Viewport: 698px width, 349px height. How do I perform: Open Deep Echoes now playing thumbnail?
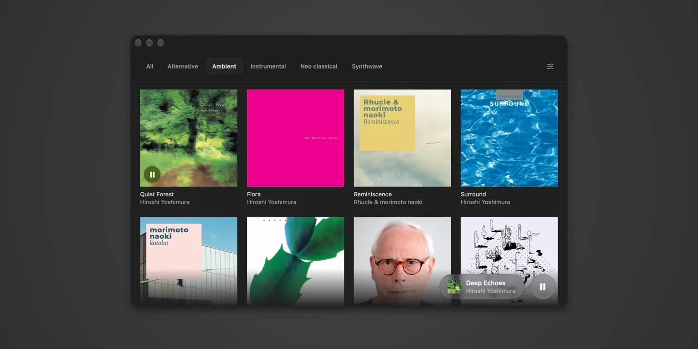pos(454,287)
